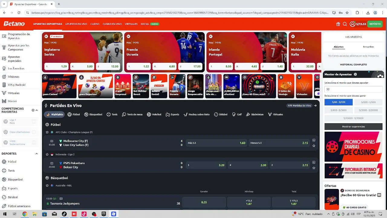
Task: Click the star next to Australia NBL
Action: pos(47,186)
